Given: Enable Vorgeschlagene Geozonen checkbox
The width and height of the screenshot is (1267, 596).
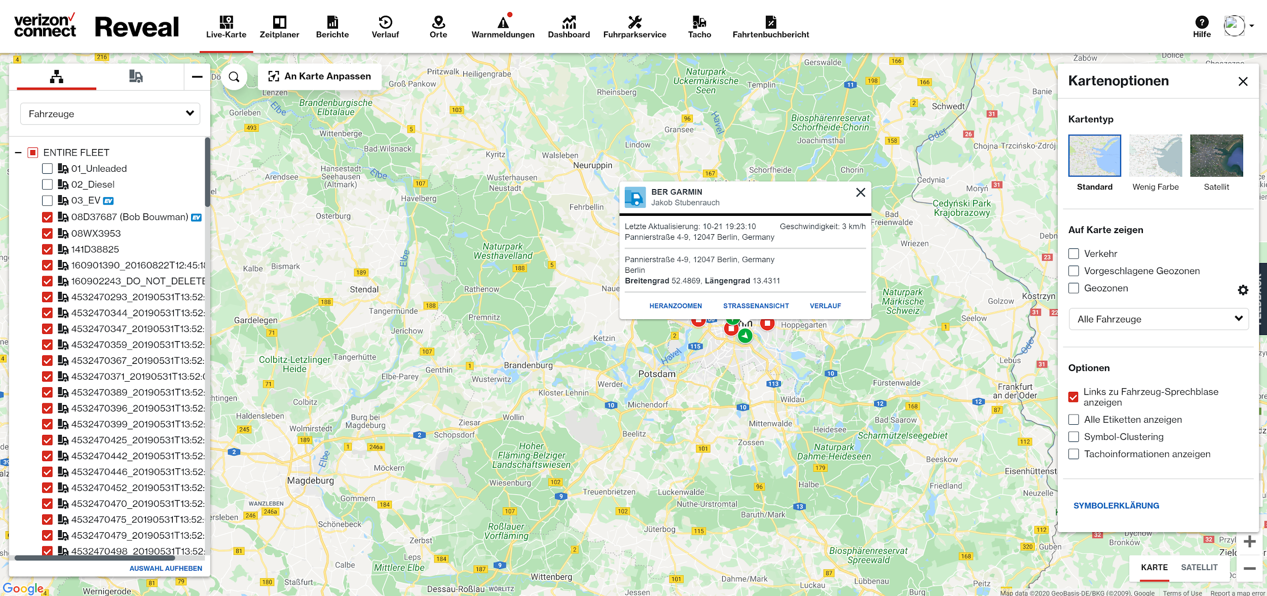Looking at the screenshot, I should 1073,271.
